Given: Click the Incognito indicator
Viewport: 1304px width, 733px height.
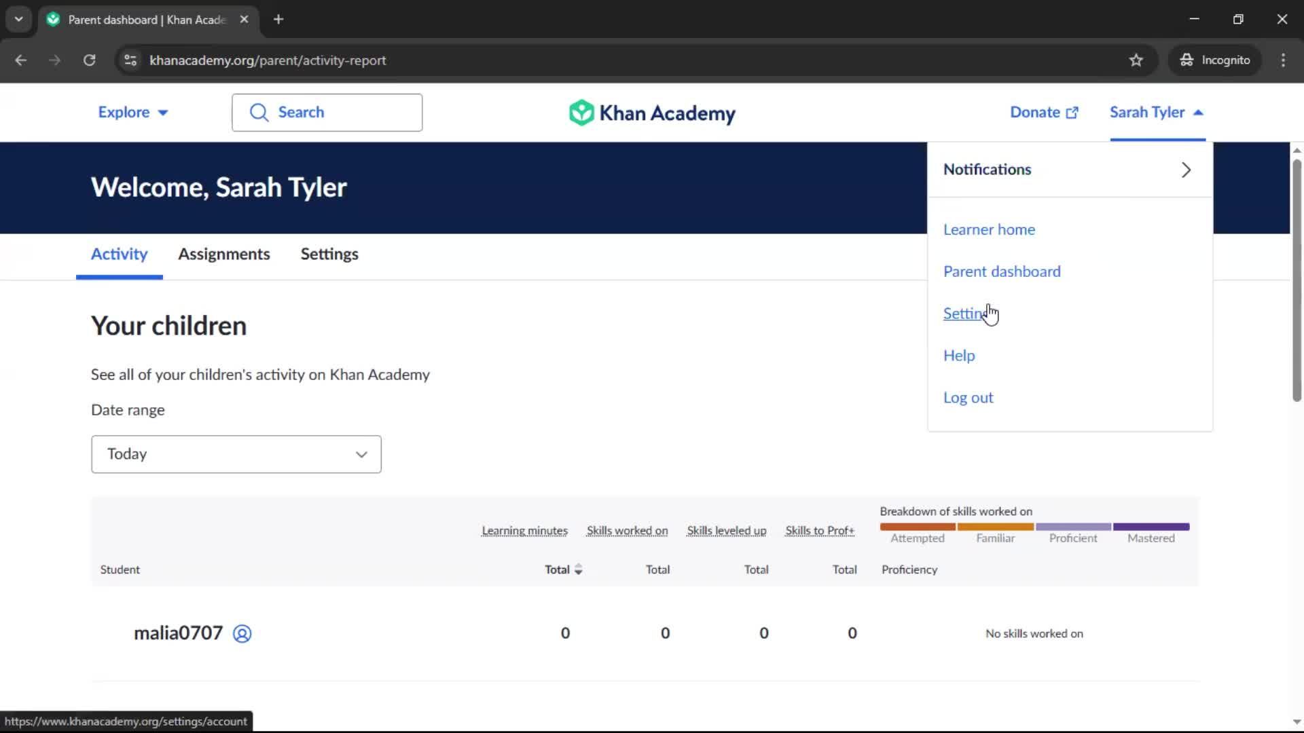Looking at the screenshot, I should (1215, 60).
